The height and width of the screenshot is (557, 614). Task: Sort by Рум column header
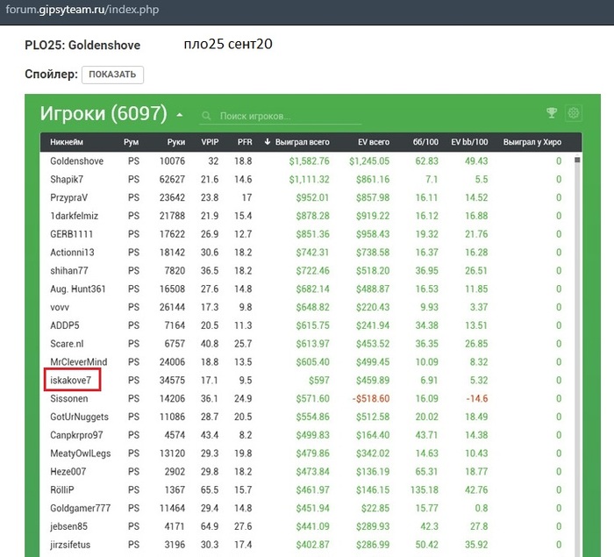click(x=132, y=142)
